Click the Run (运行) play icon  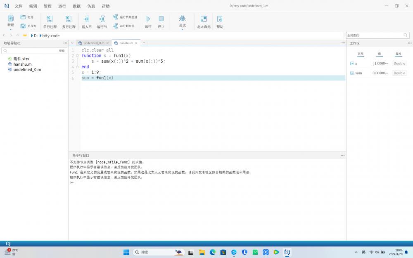[148, 19]
